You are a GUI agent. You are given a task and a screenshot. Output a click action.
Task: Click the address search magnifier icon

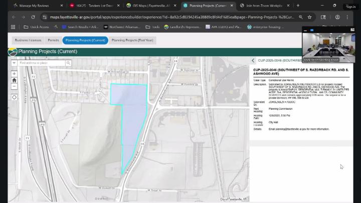coord(68,63)
